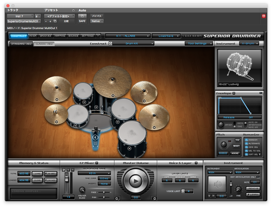Screen dimensions: 272x207
Task: Open the right upper crash menu arrow
Action: click(x=144, y=101)
